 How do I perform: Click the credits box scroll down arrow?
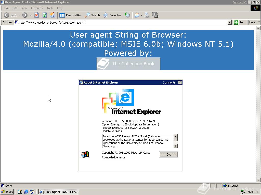175,146
